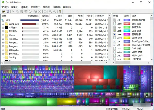Click the Delete (X) toolbar icon
This screenshot has height=110, width=154.
[x=40, y=12]
